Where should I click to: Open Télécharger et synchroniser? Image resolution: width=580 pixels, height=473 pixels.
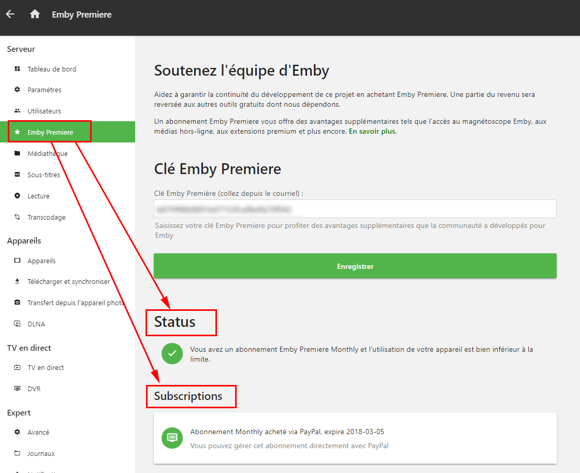68,282
